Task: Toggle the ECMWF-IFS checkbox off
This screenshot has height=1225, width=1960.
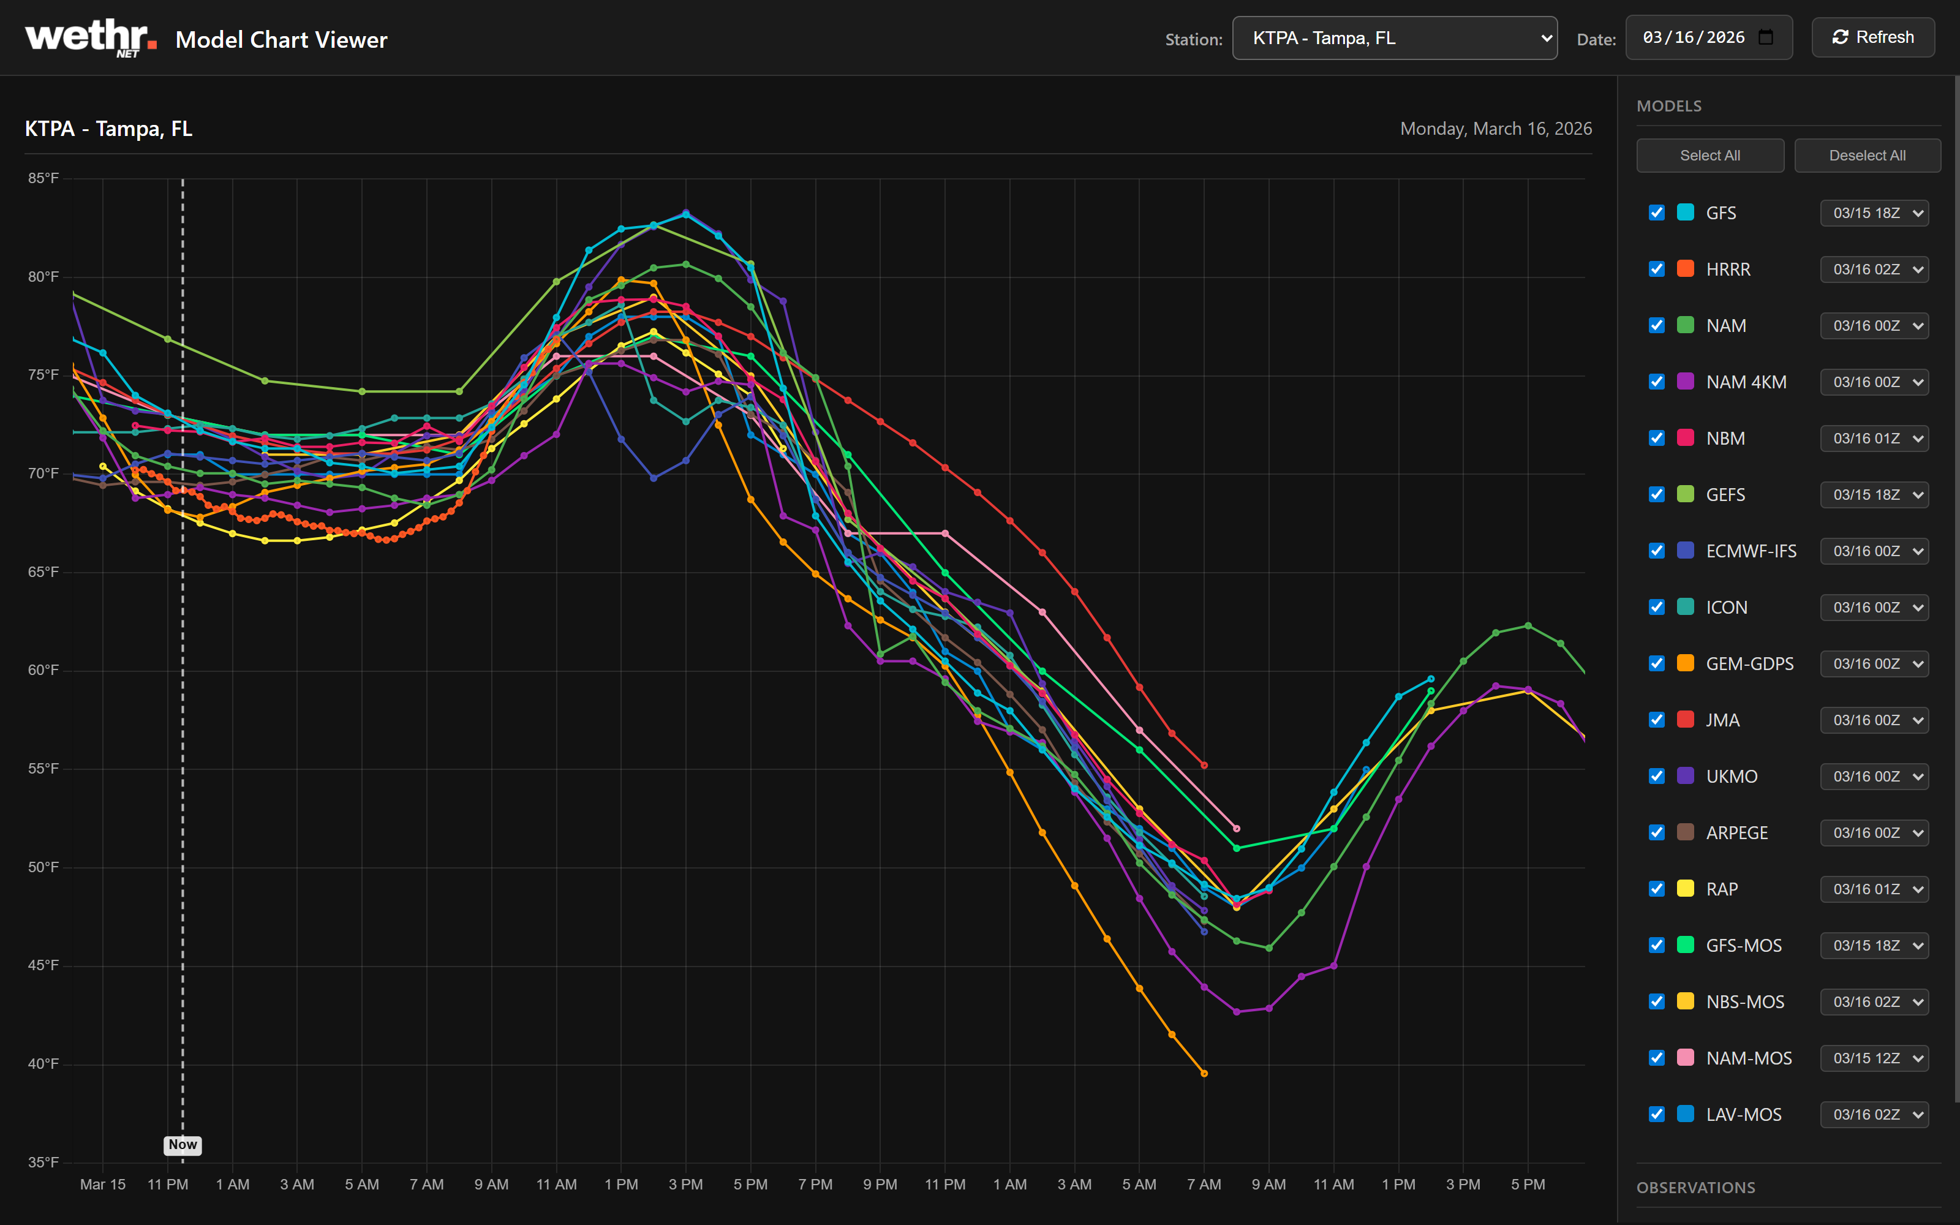Action: tap(1656, 551)
